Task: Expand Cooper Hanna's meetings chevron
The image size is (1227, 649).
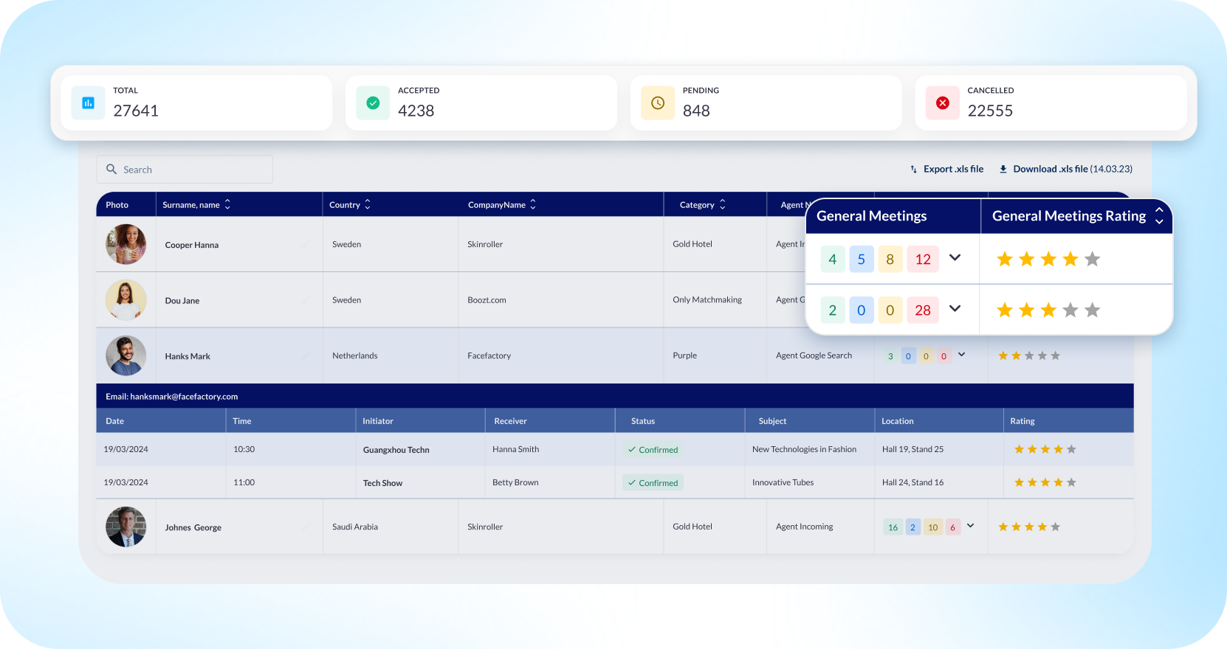Action: click(955, 258)
